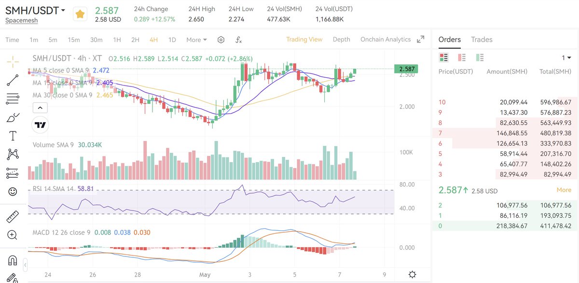The image size is (579, 283).
Task: Click the Spacemesh link
Action: click(x=21, y=20)
